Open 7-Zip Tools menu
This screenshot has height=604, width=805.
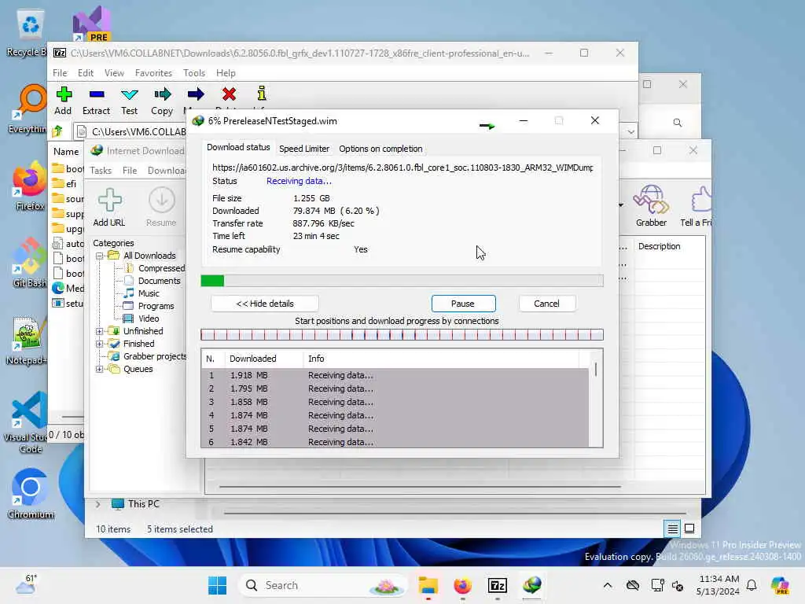(194, 73)
